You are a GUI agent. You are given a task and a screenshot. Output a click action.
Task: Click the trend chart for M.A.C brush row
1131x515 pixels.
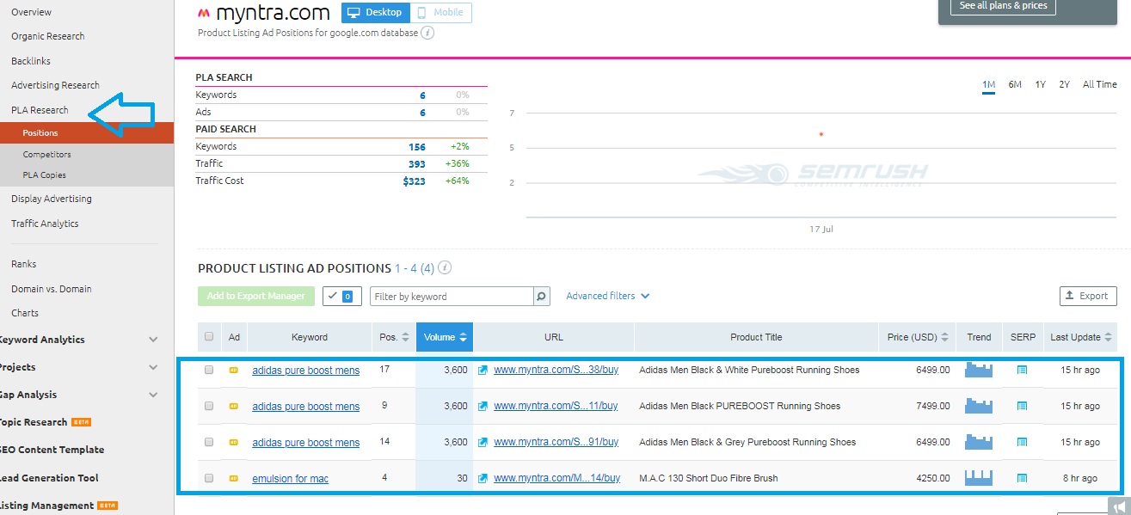pos(979,477)
